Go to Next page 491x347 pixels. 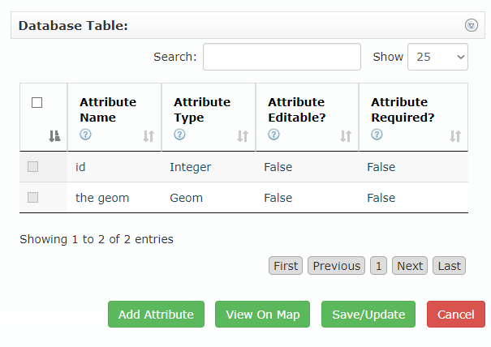coord(410,266)
